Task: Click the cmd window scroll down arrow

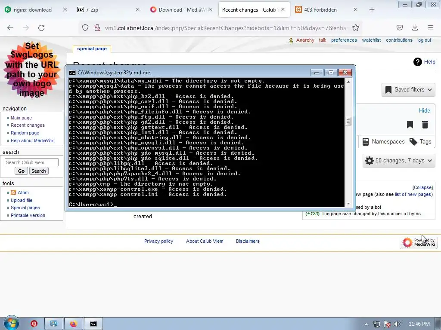Action: tap(348, 204)
